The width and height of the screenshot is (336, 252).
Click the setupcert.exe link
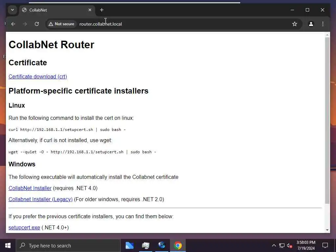[x=24, y=228]
